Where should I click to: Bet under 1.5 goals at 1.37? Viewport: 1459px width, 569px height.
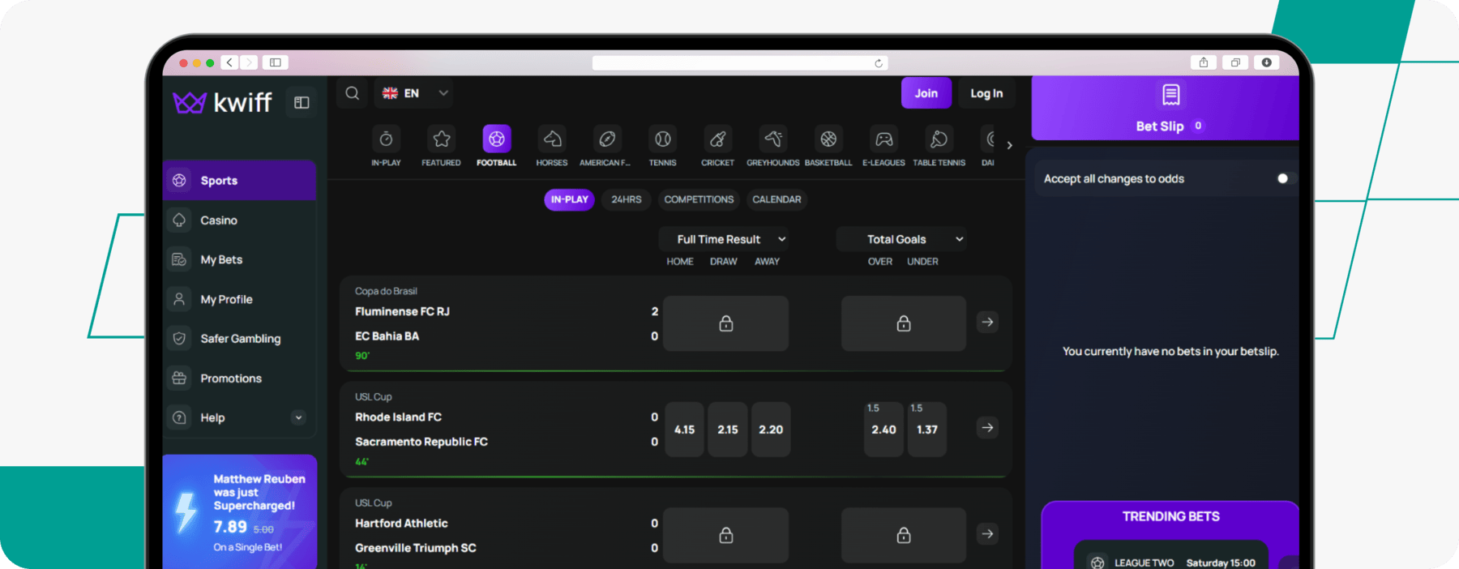pos(927,430)
